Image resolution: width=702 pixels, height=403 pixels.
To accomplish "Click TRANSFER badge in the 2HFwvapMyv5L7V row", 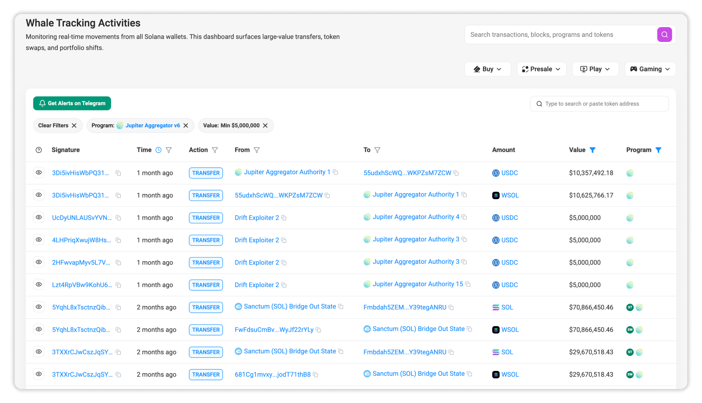I will point(206,263).
